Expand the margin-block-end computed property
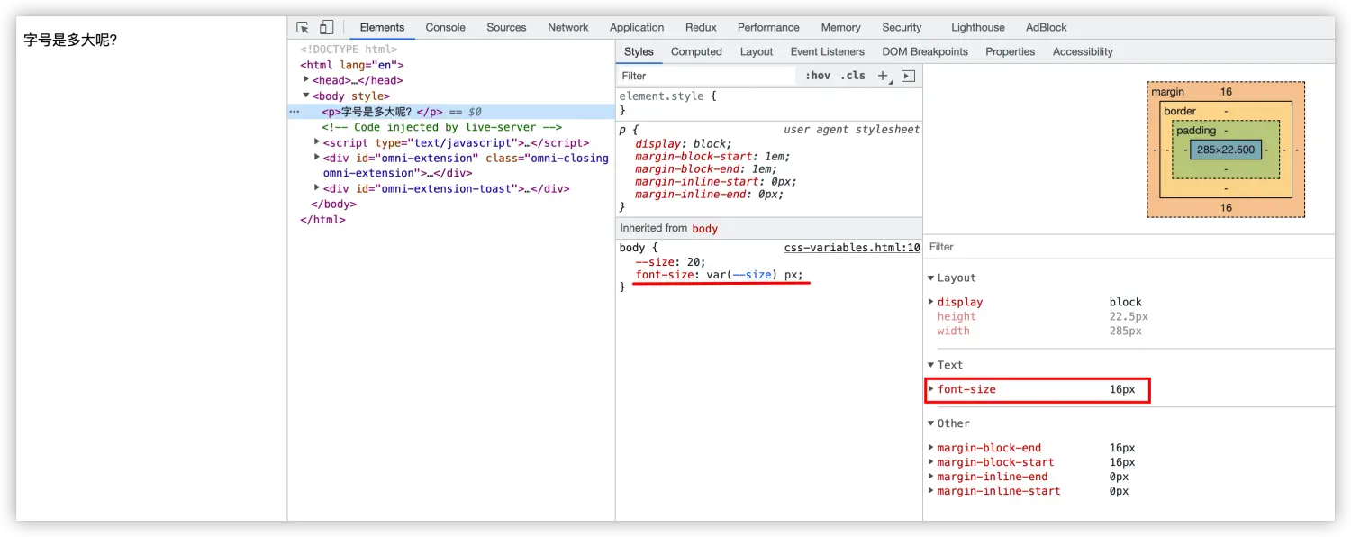This screenshot has height=537, width=1351. pyautogui.click(x=931, y=448)
